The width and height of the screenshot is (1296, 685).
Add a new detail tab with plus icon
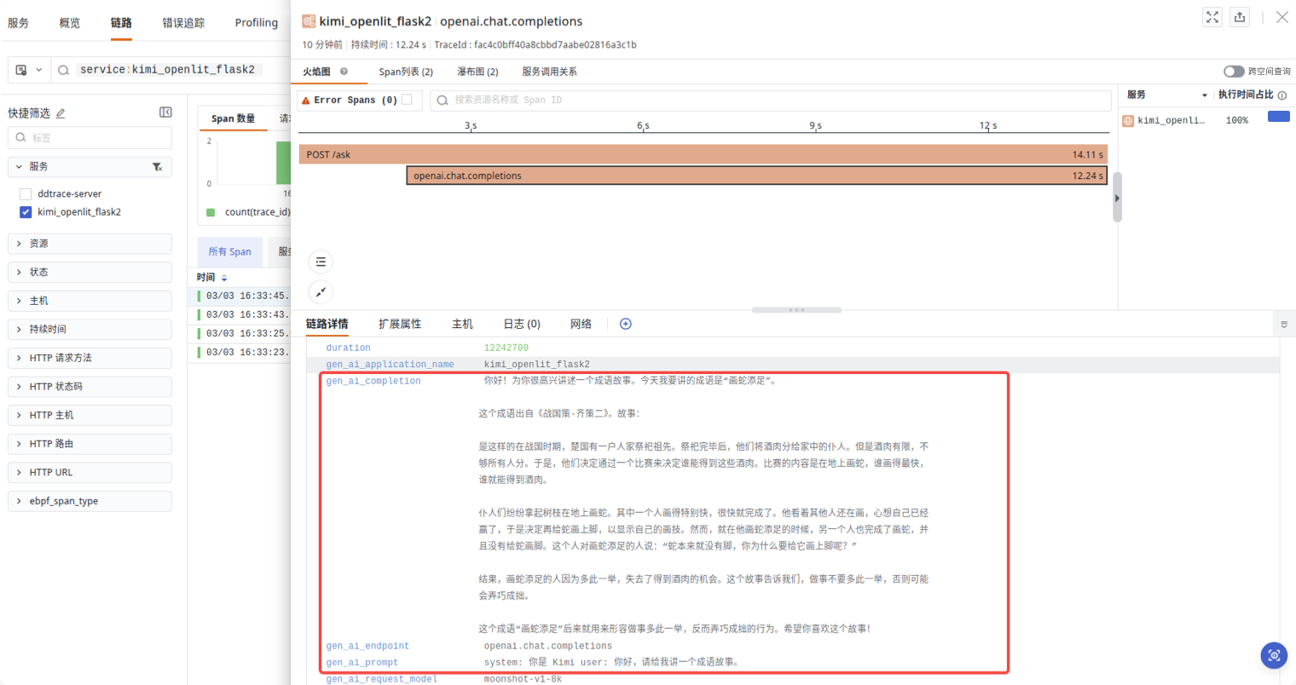(625, 324)
